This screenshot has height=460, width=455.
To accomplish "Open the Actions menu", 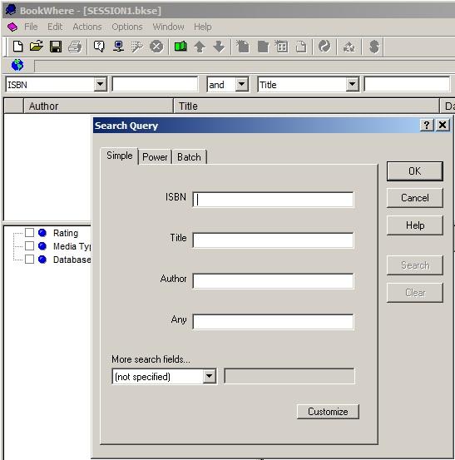I will coord(87,27).
